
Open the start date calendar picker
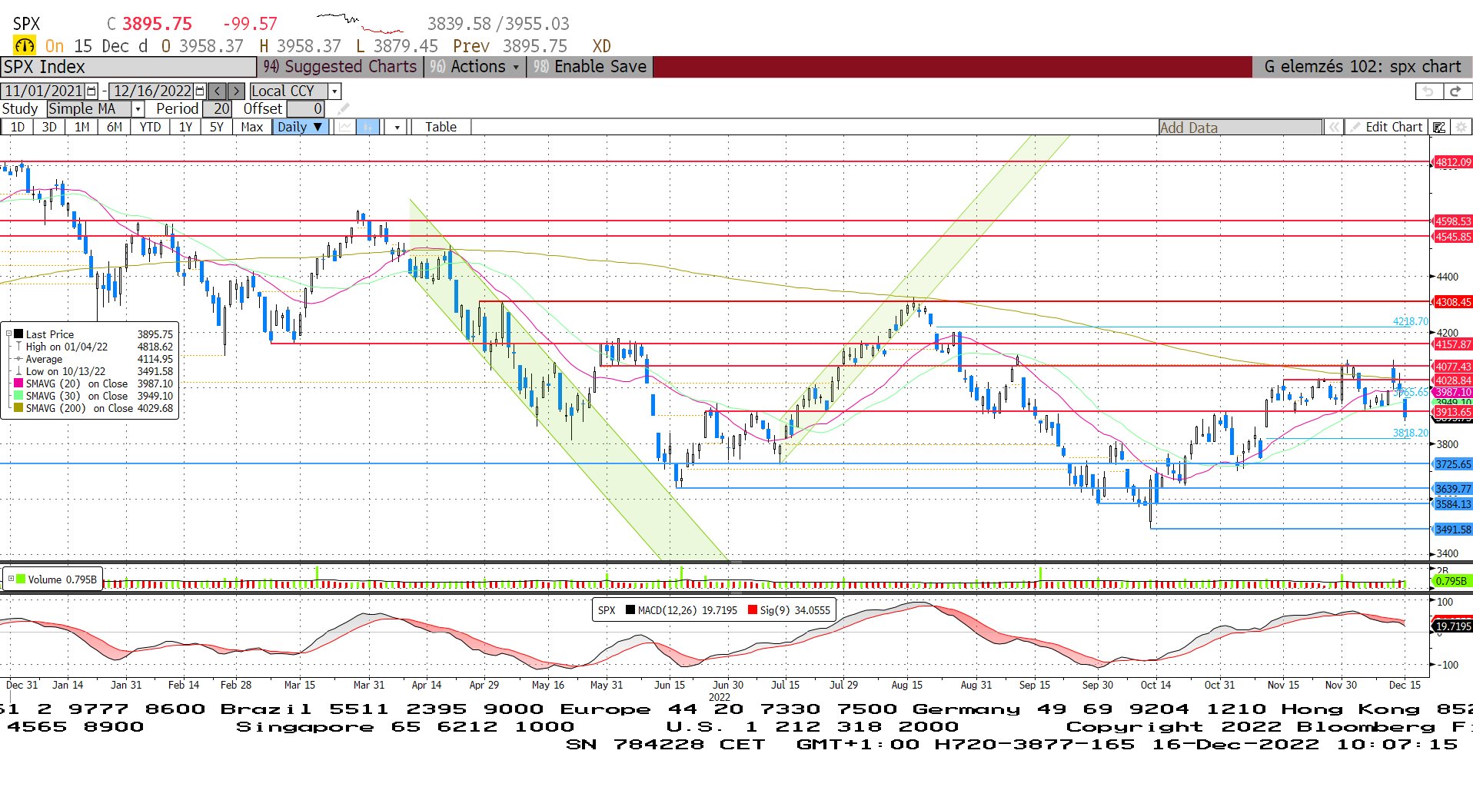point(92,91)
